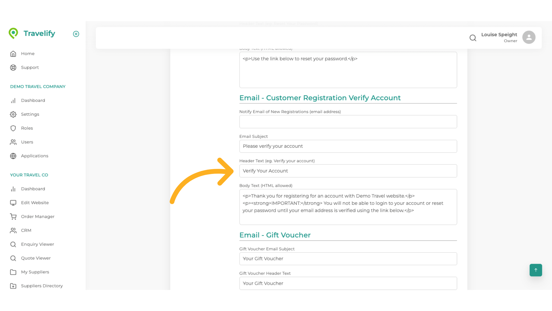Toggle the sidebar collapse target icon
Screen dimensions: 552x311
[76, 34]
